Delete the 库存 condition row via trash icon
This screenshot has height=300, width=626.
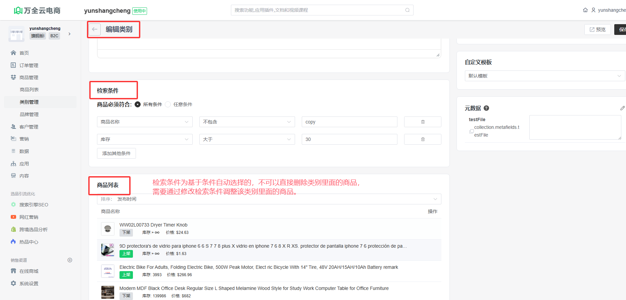coord(423,139)
